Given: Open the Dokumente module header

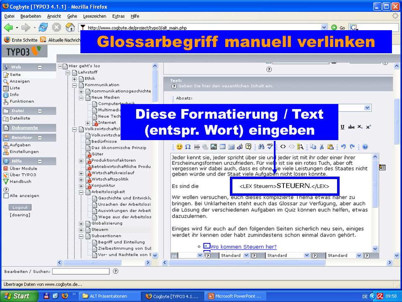Looking at the screenshot, I should pos(25,128).
